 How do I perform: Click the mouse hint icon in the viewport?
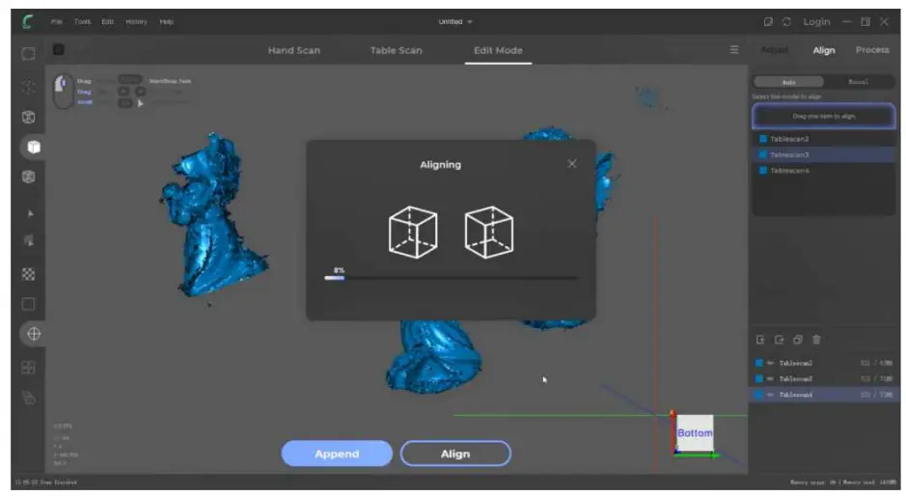[x=63, y=92]
